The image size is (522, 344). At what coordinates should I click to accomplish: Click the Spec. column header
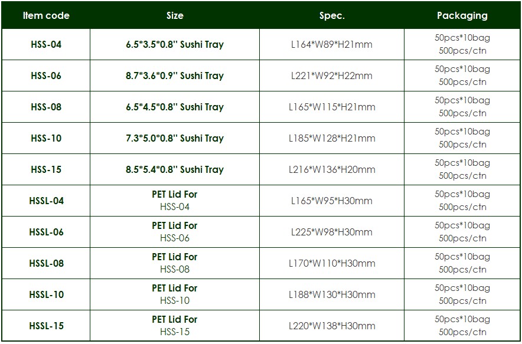point(332,16)
